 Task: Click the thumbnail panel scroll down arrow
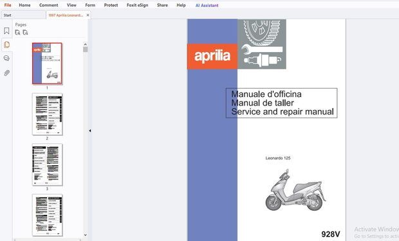point(85,235)
